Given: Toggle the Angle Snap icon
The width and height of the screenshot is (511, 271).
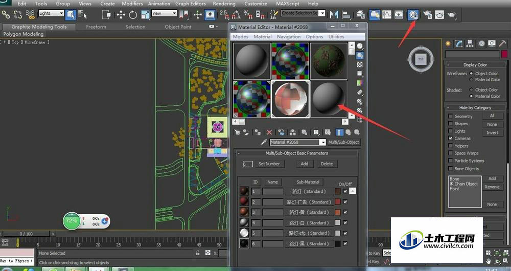Looking at the screenshot, I should tap(236, 15).
